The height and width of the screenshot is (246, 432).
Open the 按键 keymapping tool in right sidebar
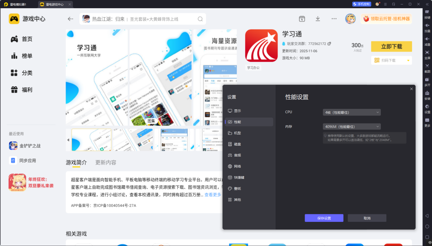(427, 12)
